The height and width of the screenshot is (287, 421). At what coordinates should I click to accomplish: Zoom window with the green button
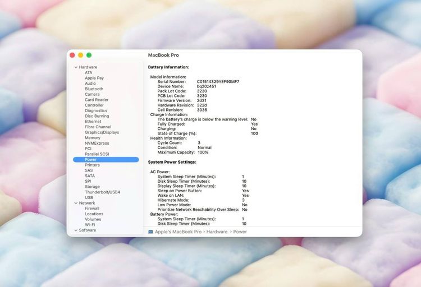click(x=89, y=55)
